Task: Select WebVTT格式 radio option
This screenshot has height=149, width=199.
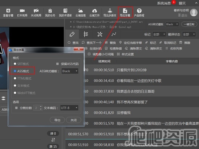Action: coord(15,93)
